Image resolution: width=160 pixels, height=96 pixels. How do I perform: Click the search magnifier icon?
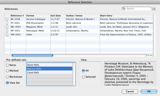click(124, 9)
